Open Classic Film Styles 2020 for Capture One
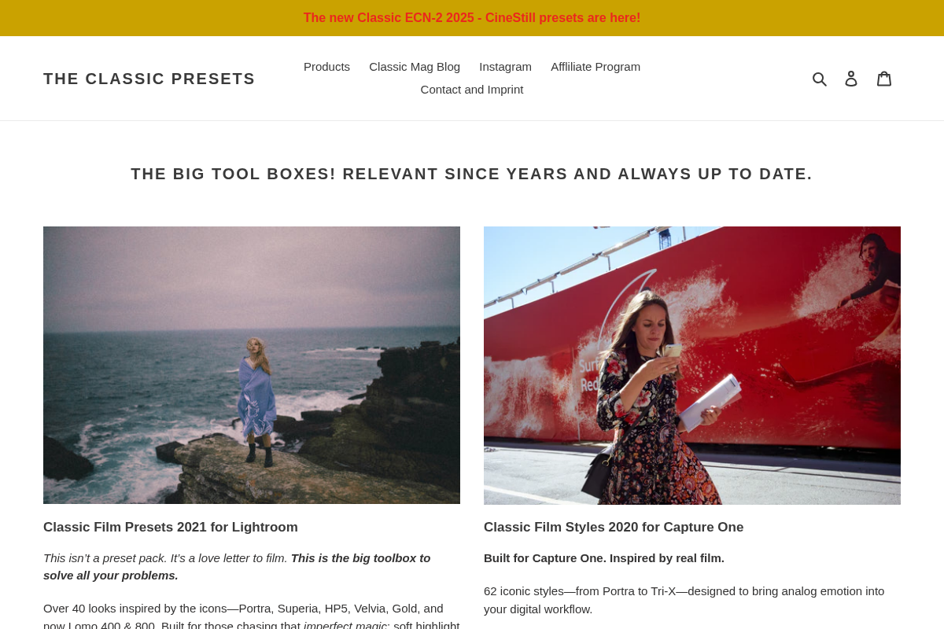 pos(614,527)
